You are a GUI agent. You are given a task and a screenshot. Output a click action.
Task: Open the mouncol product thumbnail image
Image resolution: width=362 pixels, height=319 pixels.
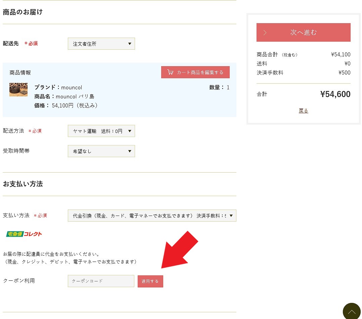[x=18, y=90]
